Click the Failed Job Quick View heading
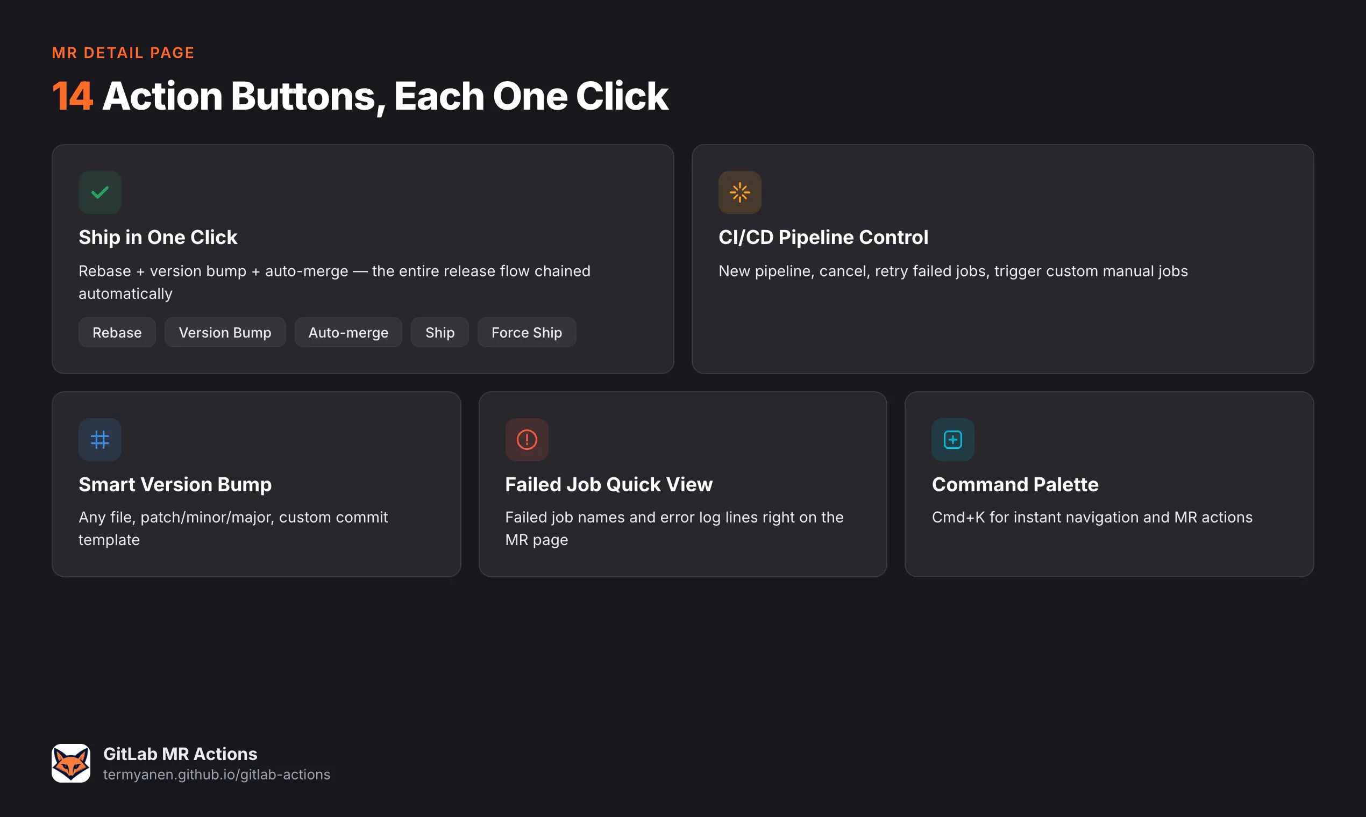 tap(609, 484)
